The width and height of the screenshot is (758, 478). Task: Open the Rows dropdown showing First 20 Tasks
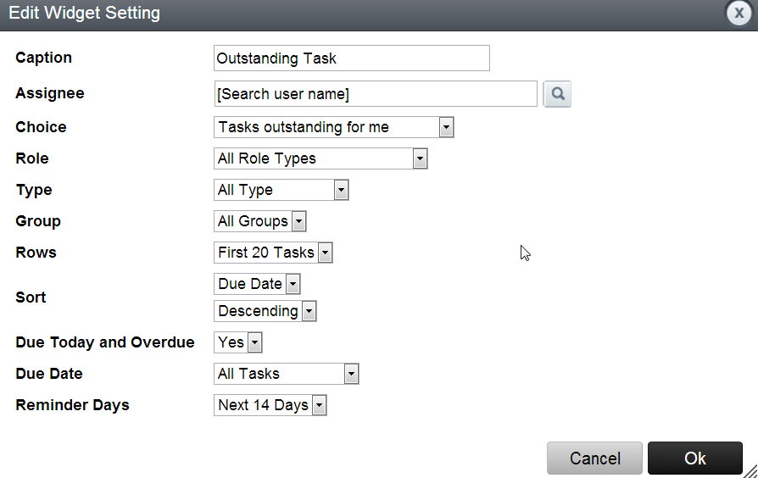273,253
